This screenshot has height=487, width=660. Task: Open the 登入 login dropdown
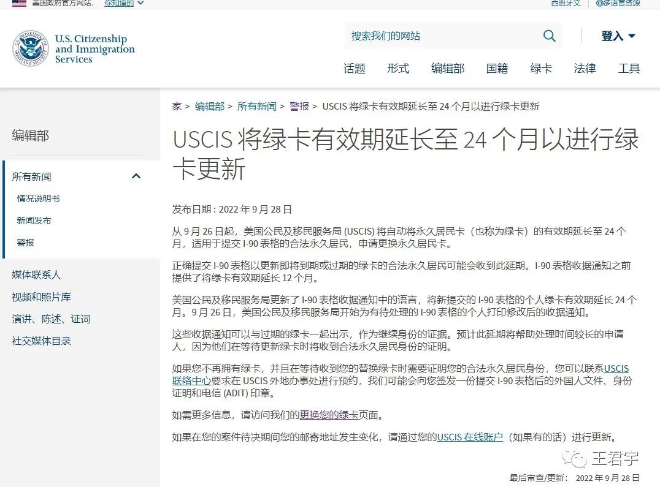tap(618, 36)
